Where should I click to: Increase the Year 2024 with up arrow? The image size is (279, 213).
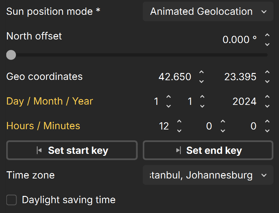tap(267, 97)
